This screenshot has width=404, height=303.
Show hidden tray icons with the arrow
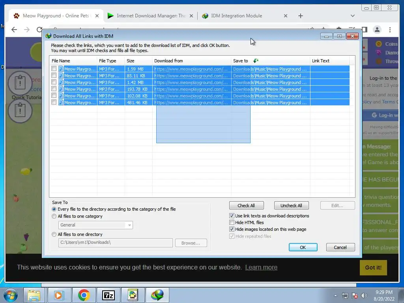coord(335,296)
